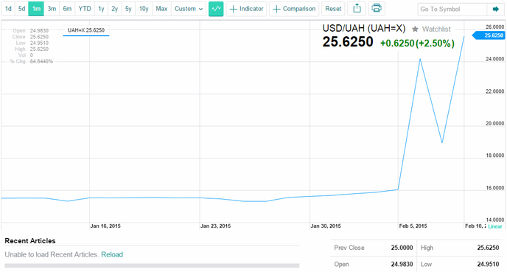Click the print chart icon
The width and height of the screenshot is (507, 272).
[377, 9]
